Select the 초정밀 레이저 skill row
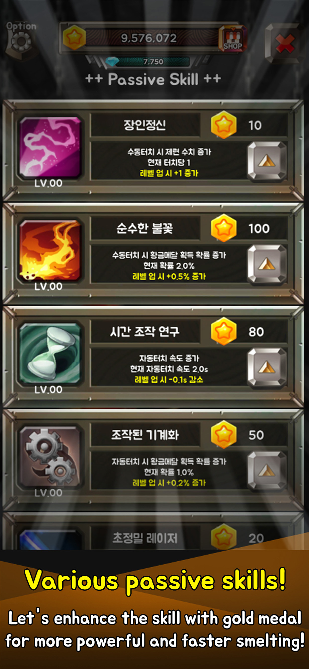 pos(154,532)
